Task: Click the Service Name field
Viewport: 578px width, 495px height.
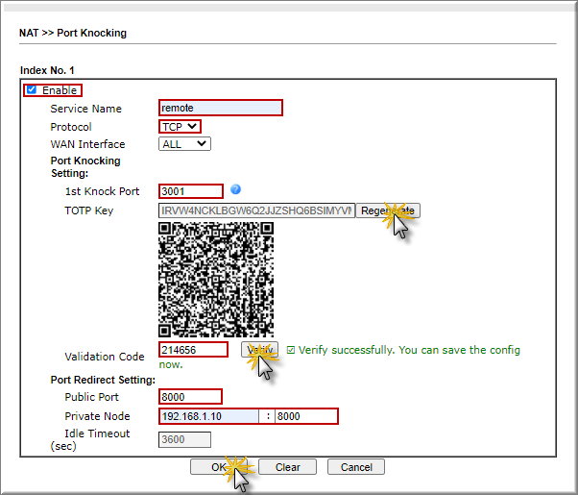Action: (x=221, y=108)
